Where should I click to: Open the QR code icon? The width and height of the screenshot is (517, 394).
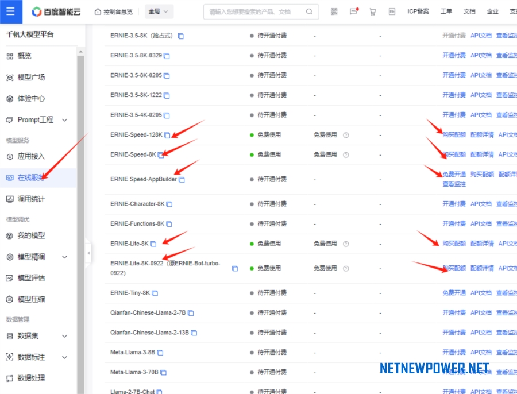pyautogui.click(x=334, y=12)
